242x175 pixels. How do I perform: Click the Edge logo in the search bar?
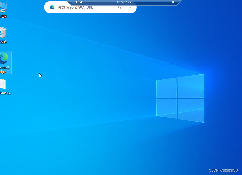[52, 7]
